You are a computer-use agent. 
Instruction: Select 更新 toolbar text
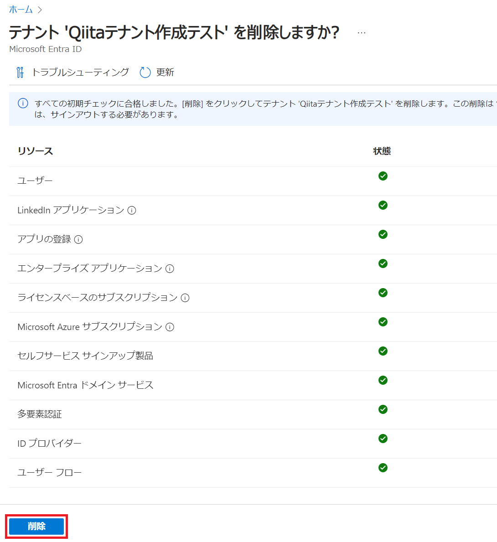pos(165,72)
